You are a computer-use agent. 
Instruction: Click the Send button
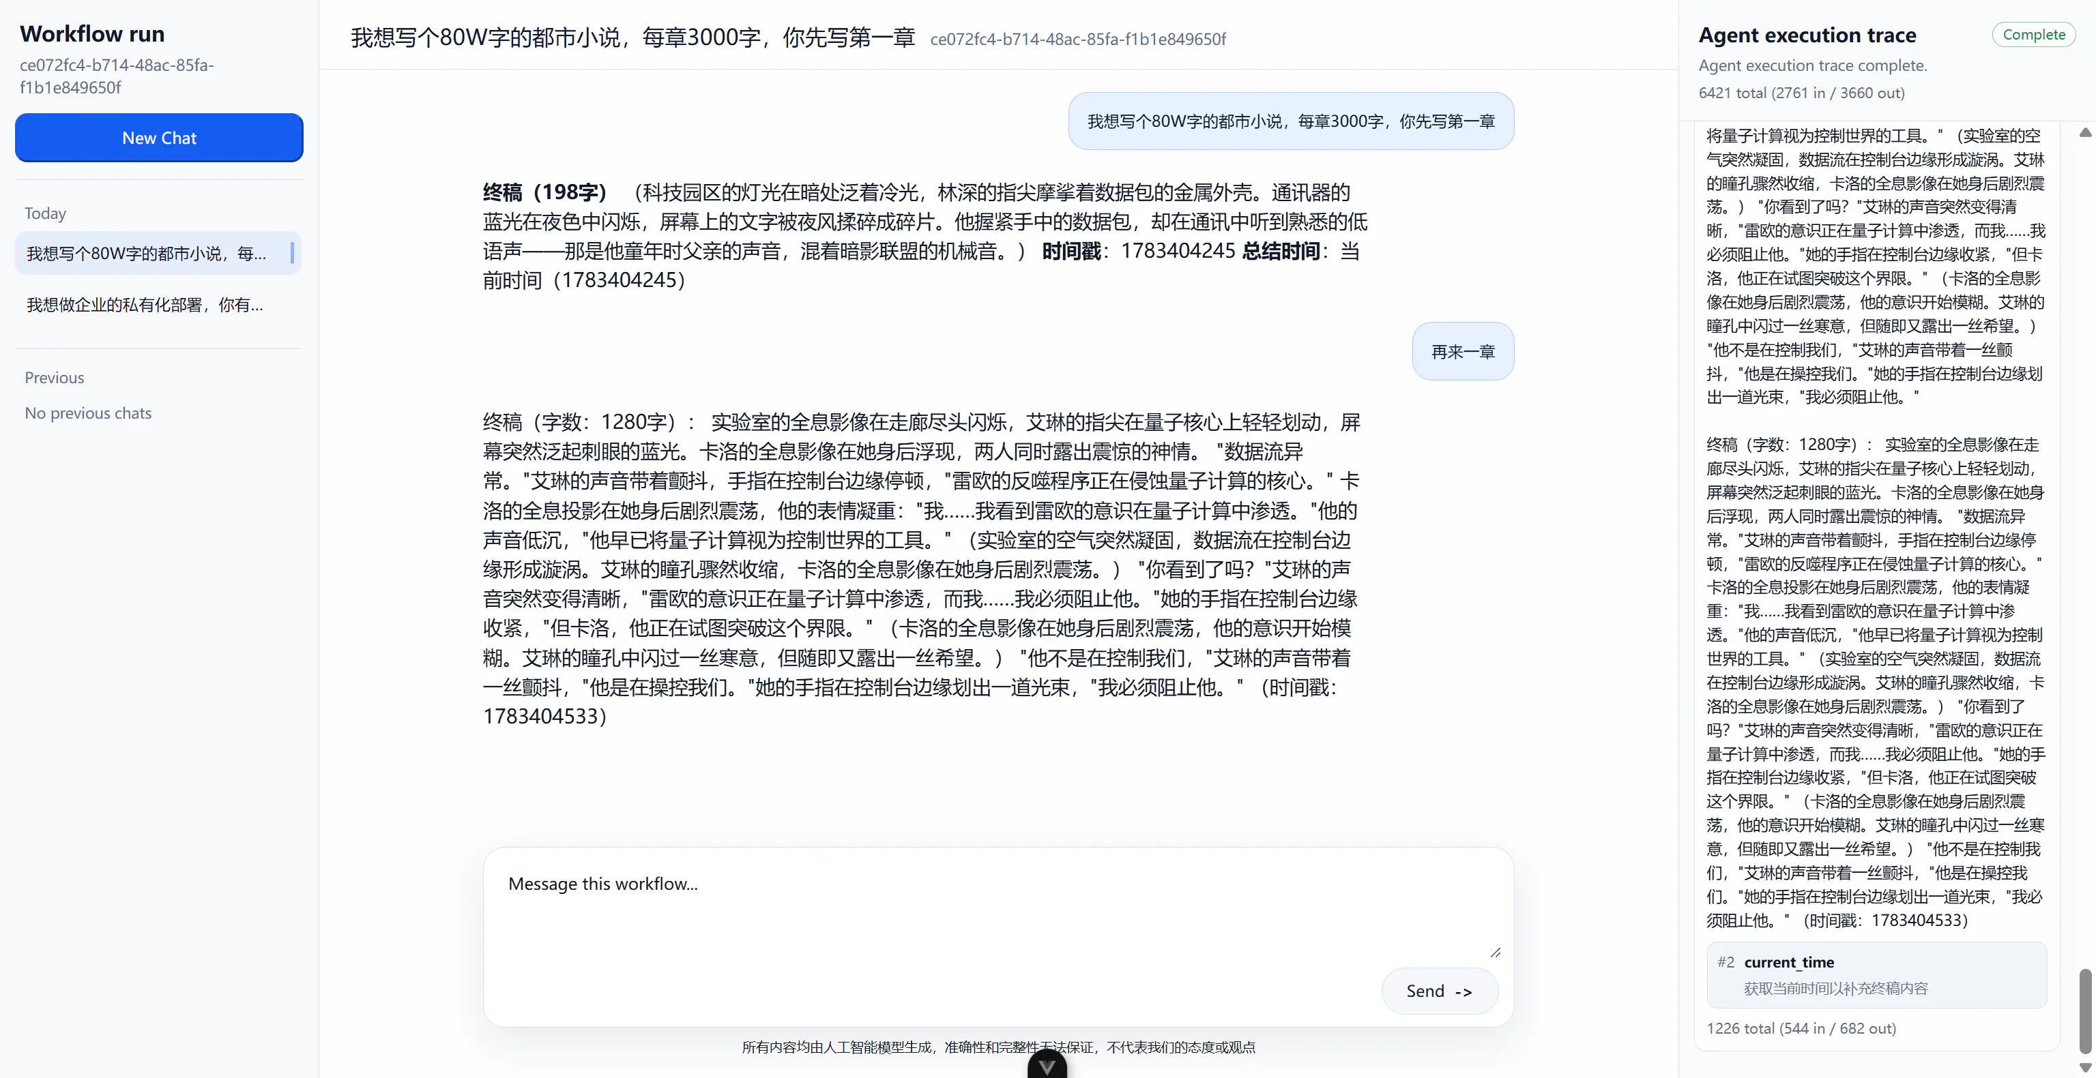(1440, 990)
